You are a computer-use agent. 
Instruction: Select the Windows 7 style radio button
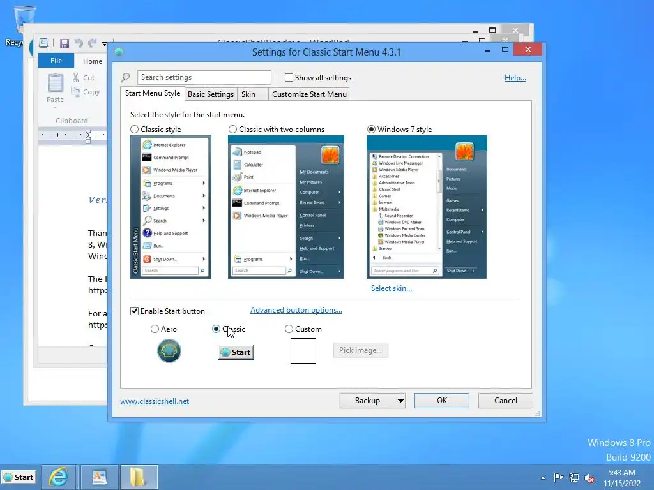(x=371, y=129)
